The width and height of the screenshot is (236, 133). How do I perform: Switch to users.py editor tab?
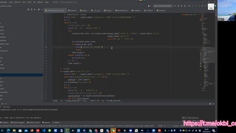click(x=161, y=10)
